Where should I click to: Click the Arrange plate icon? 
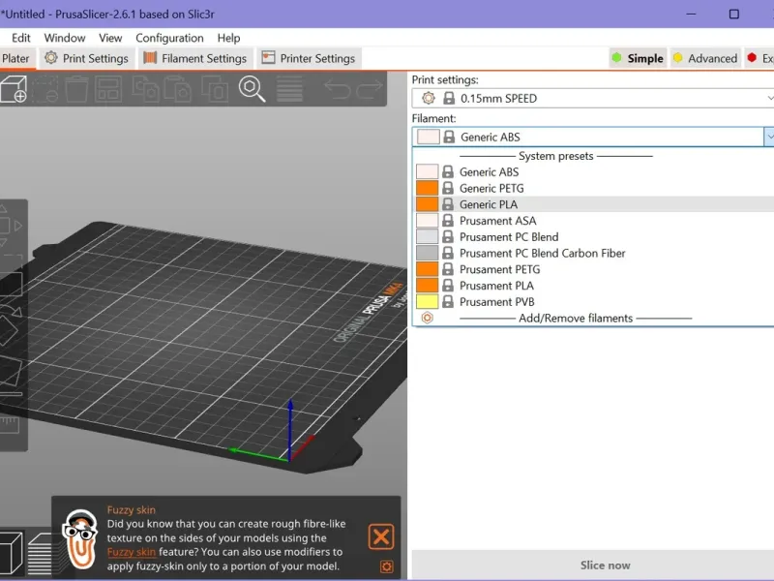coord(107,89)
